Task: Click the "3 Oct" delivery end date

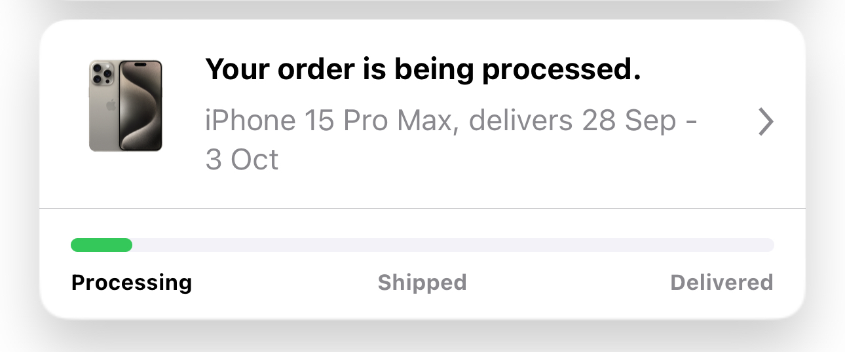Action: (242, 160)
